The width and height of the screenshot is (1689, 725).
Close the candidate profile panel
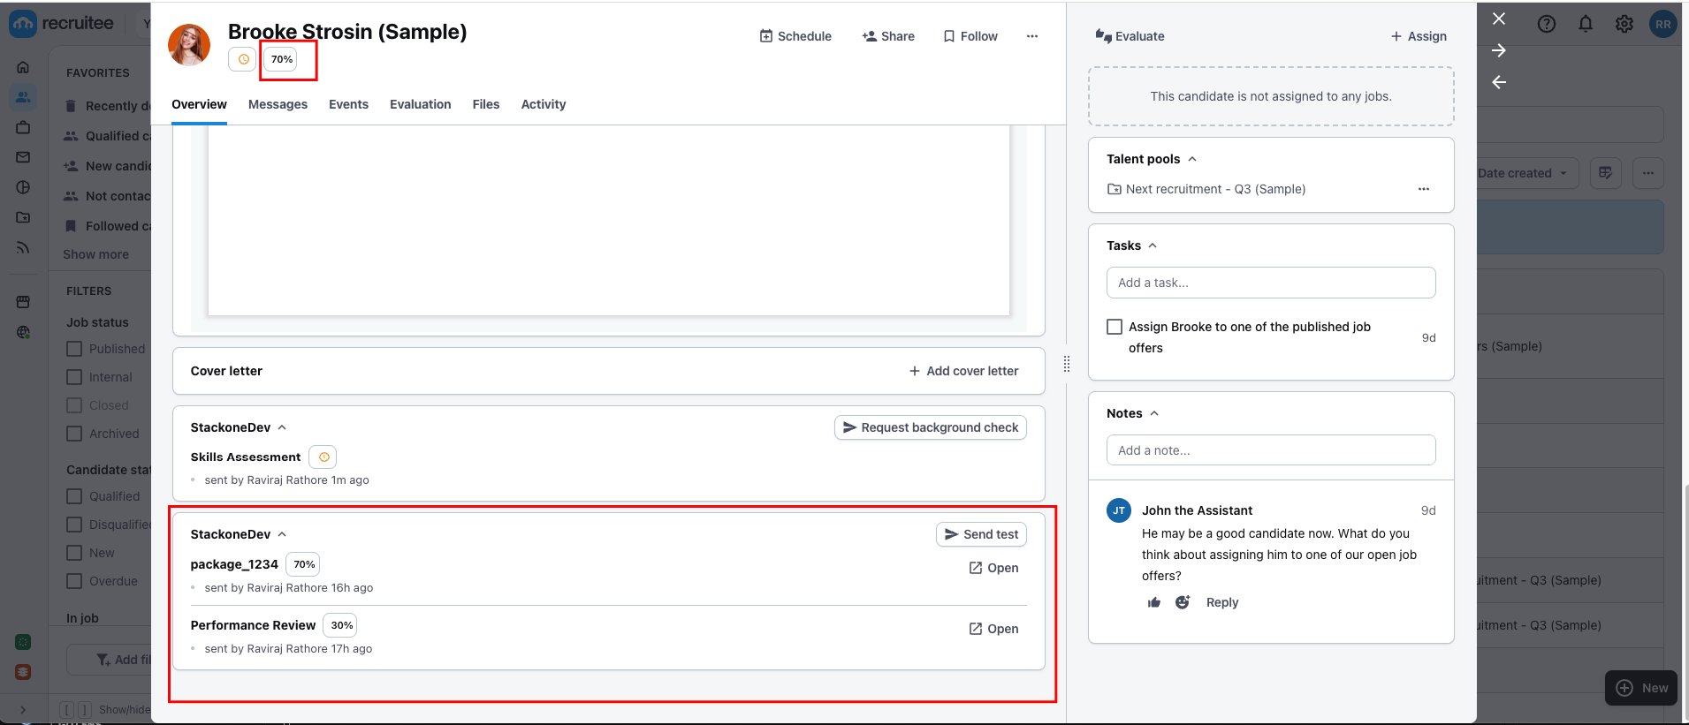point(1499,19)
